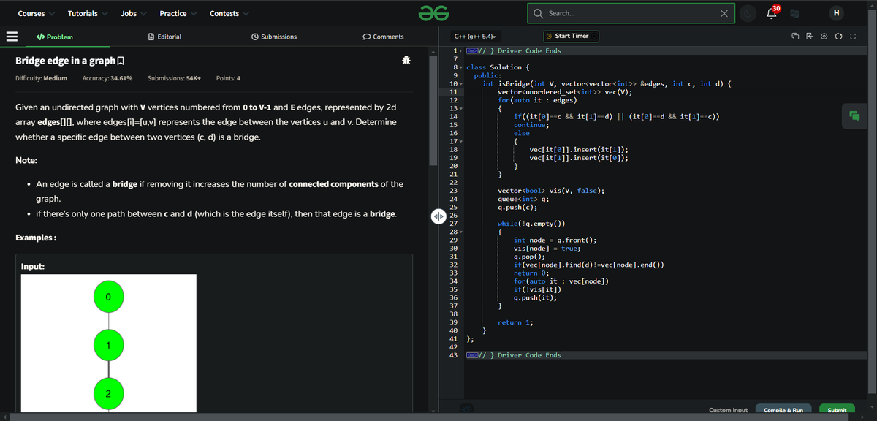The width and height of the screenshot is (877, 421).
Task: Click the 'Difficulty: Medium' label
Action: click(x=41, y=78)
